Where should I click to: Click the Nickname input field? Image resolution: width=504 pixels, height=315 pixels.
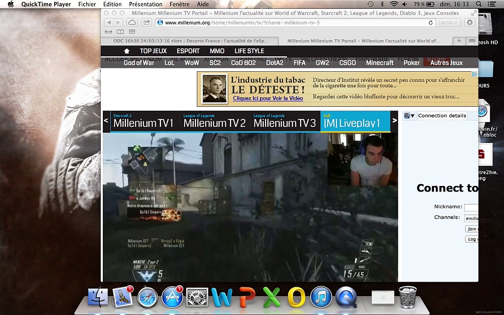(x=471, y=208)
